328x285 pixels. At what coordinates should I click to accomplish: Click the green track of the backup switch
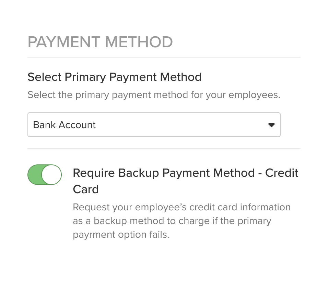(35, 175)
